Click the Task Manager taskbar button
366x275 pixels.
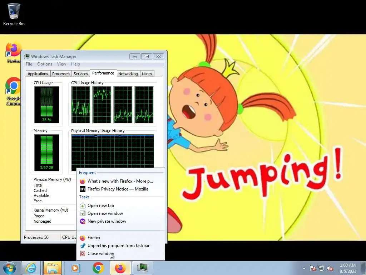pyautogui.click(x=142, y=268)
